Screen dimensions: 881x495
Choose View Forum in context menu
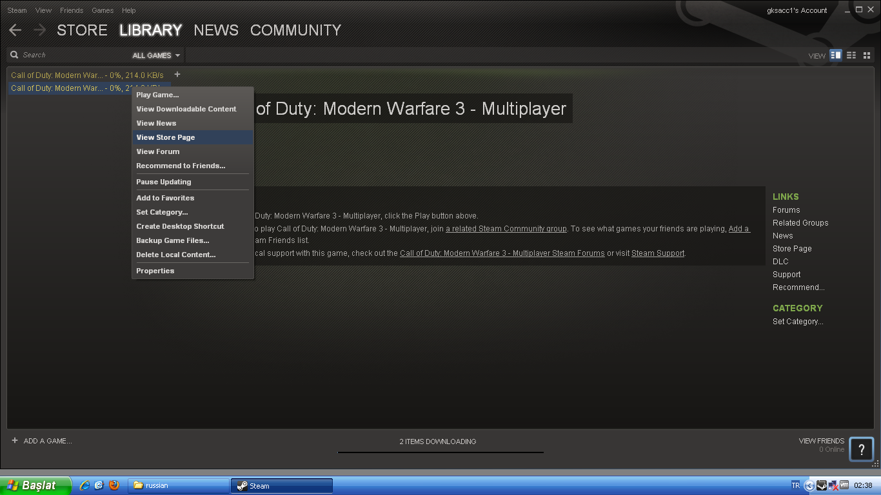point(192,151)
